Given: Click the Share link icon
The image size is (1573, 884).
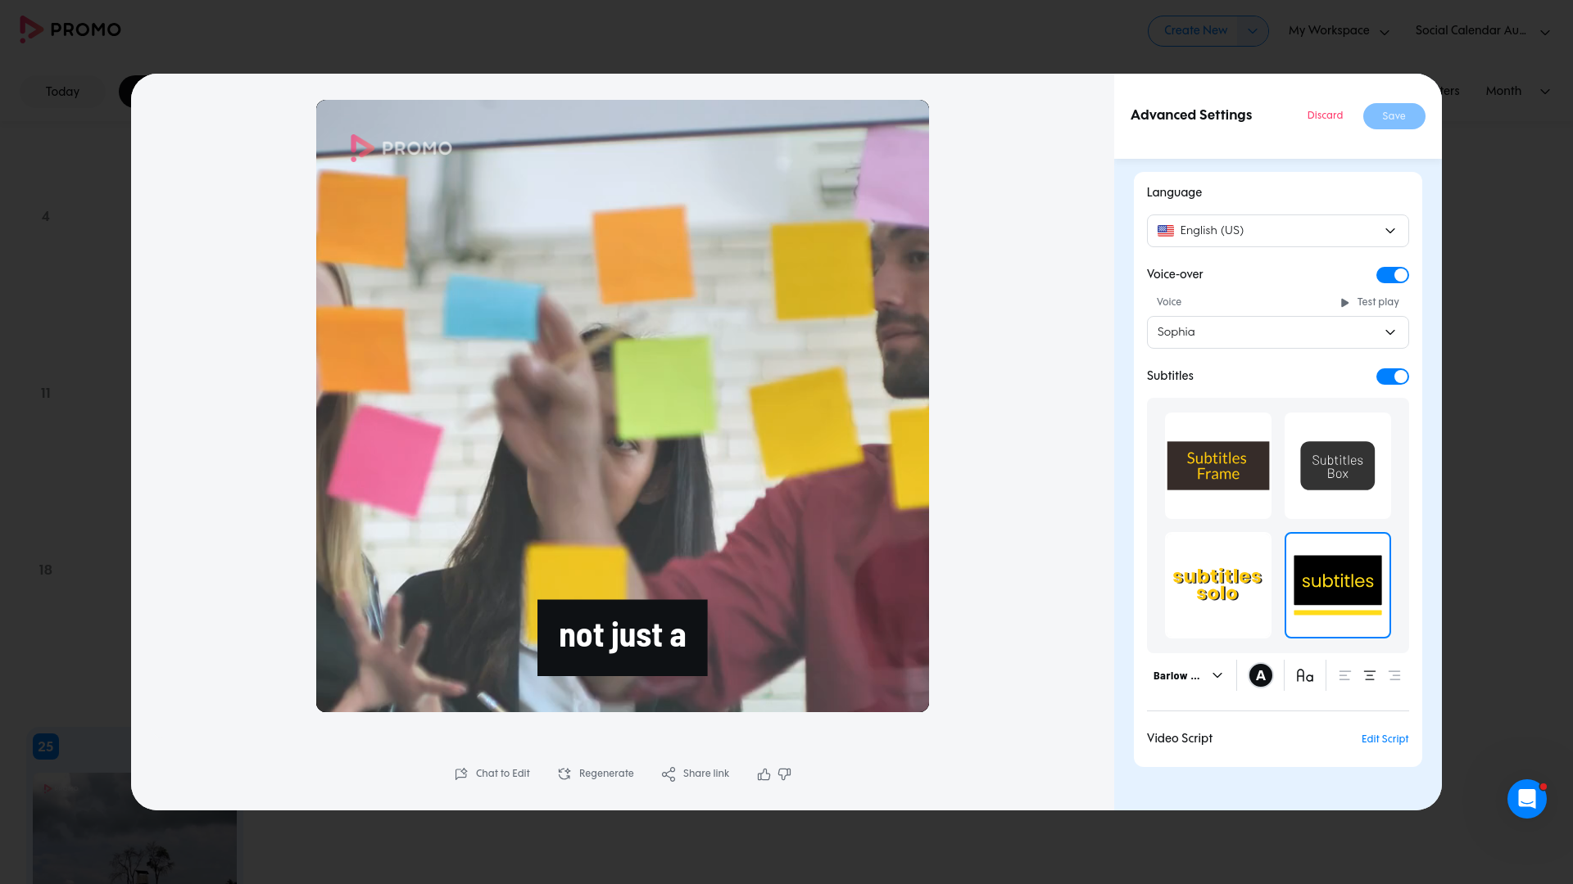Looking at the screenshot, I should (x=669, y=773).
